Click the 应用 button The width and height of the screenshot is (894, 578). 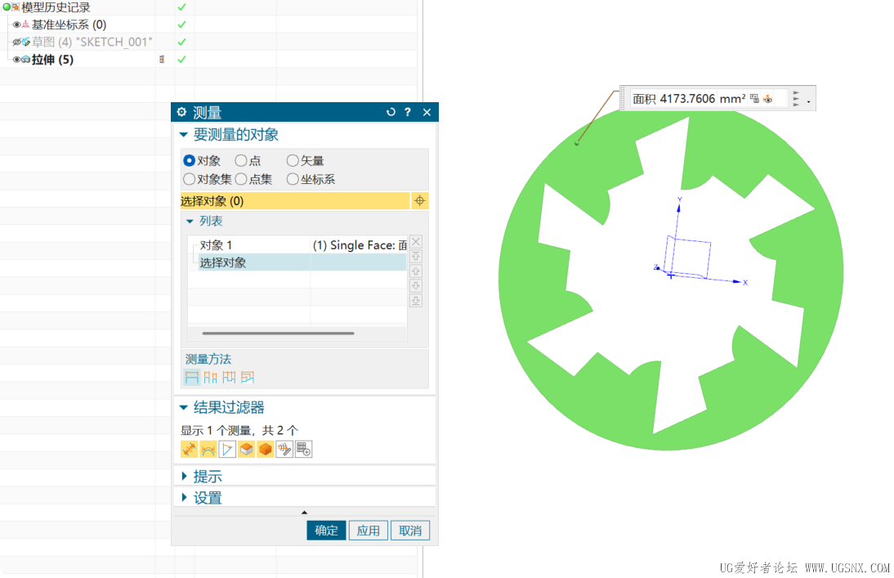[x=369, y=531]
